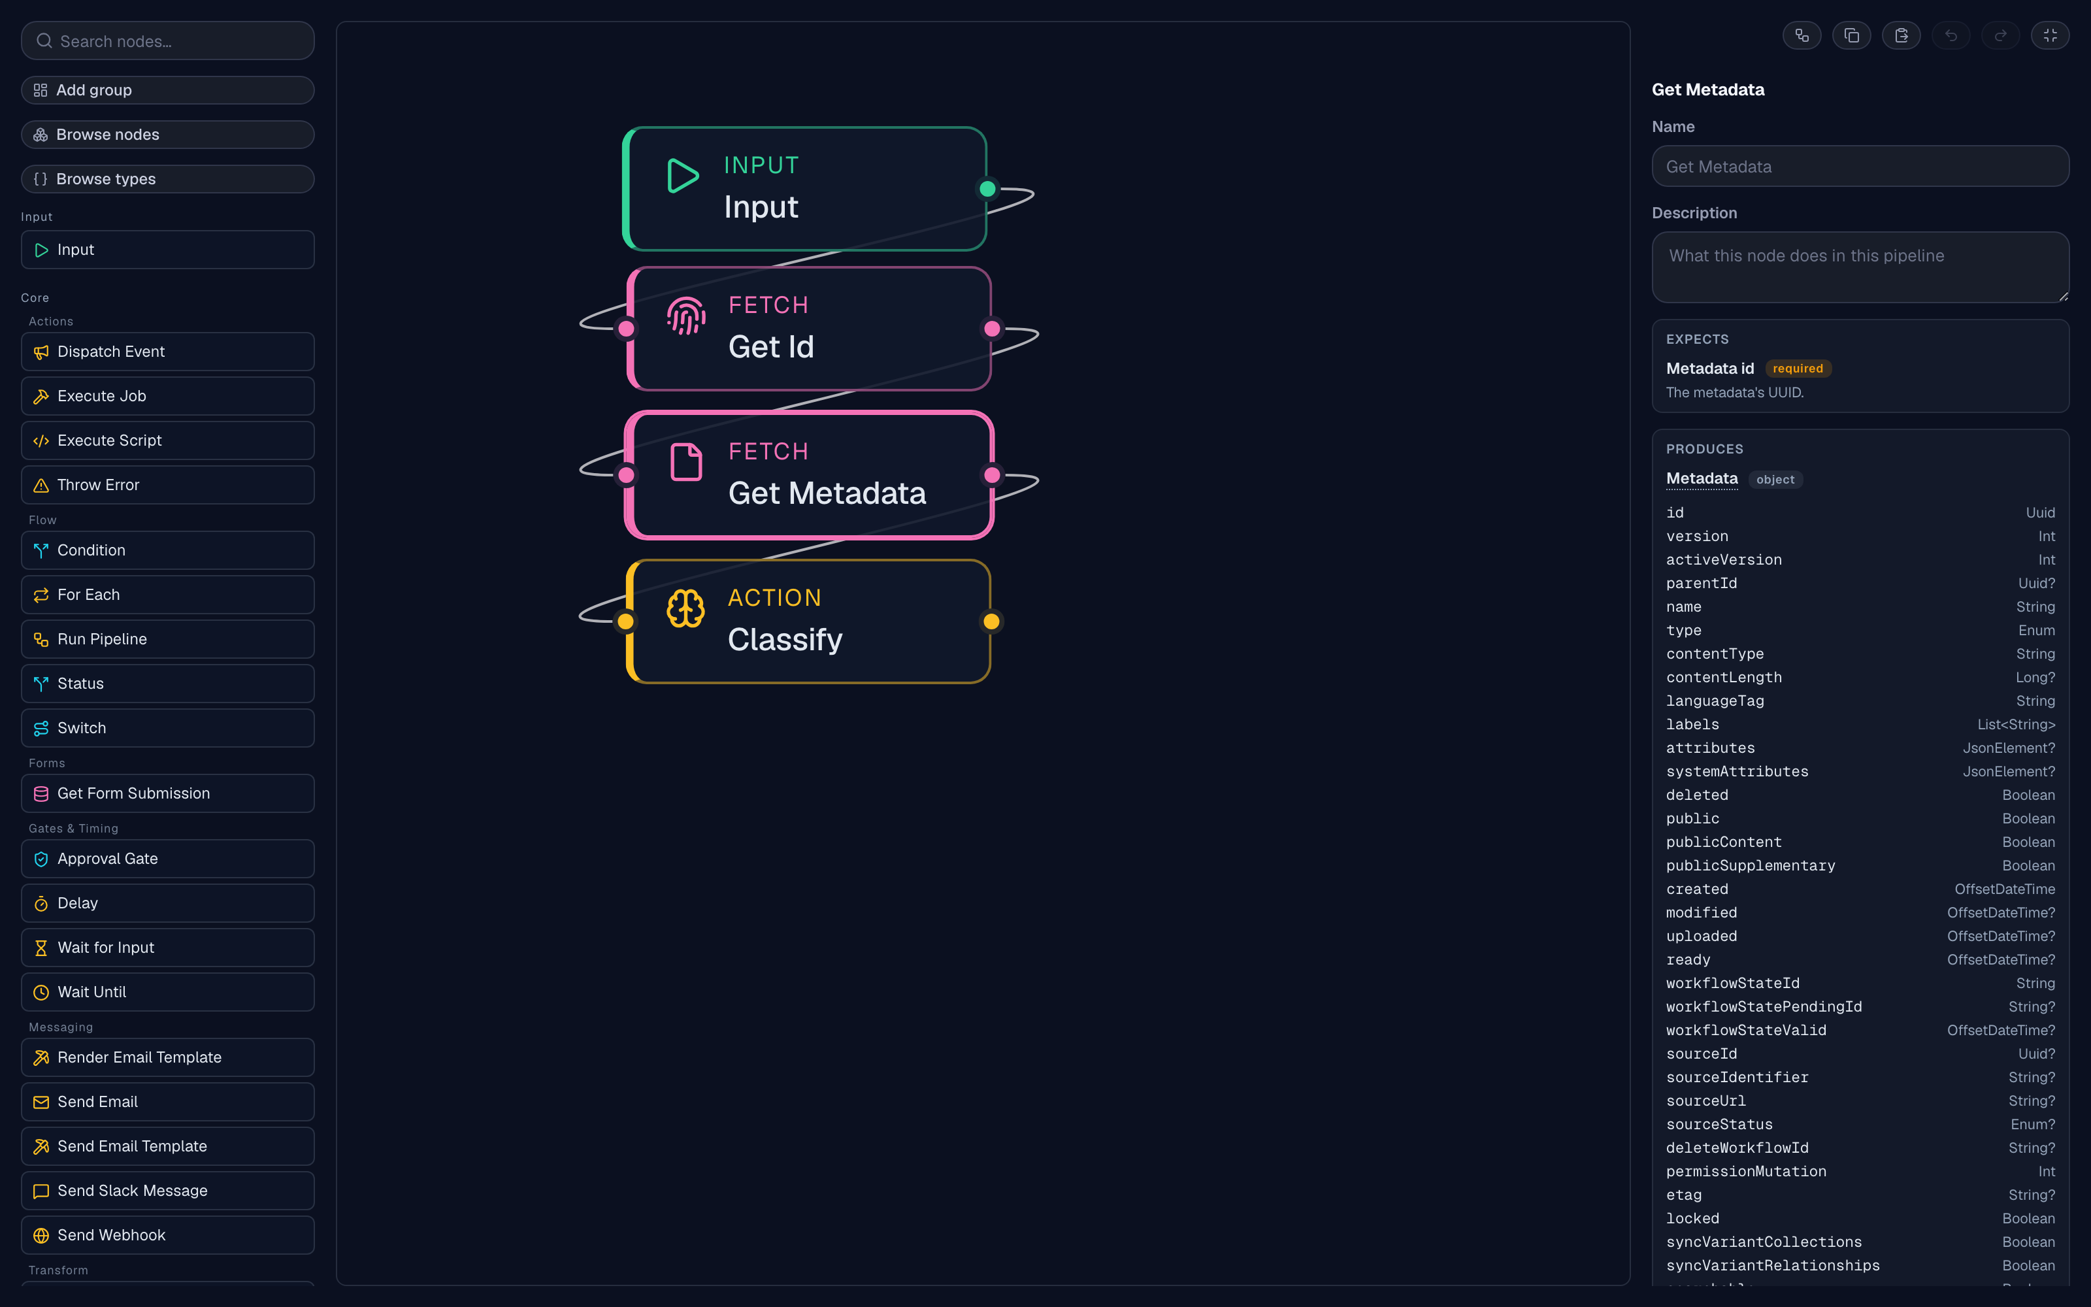Image resolution: width=2091 pixels, height=1307 pixels.
Task: Choose the Wait Until node
Action: (168, 993)
